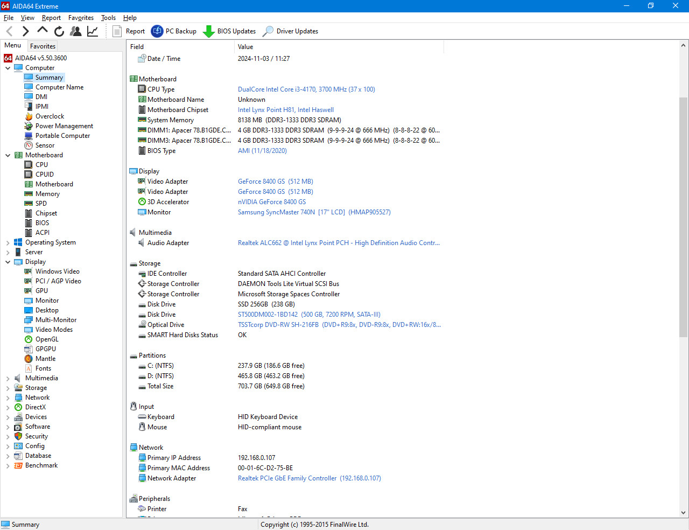Expand the Operating System tree node
The image size is (689, 530).
click(x=8, y=243)
